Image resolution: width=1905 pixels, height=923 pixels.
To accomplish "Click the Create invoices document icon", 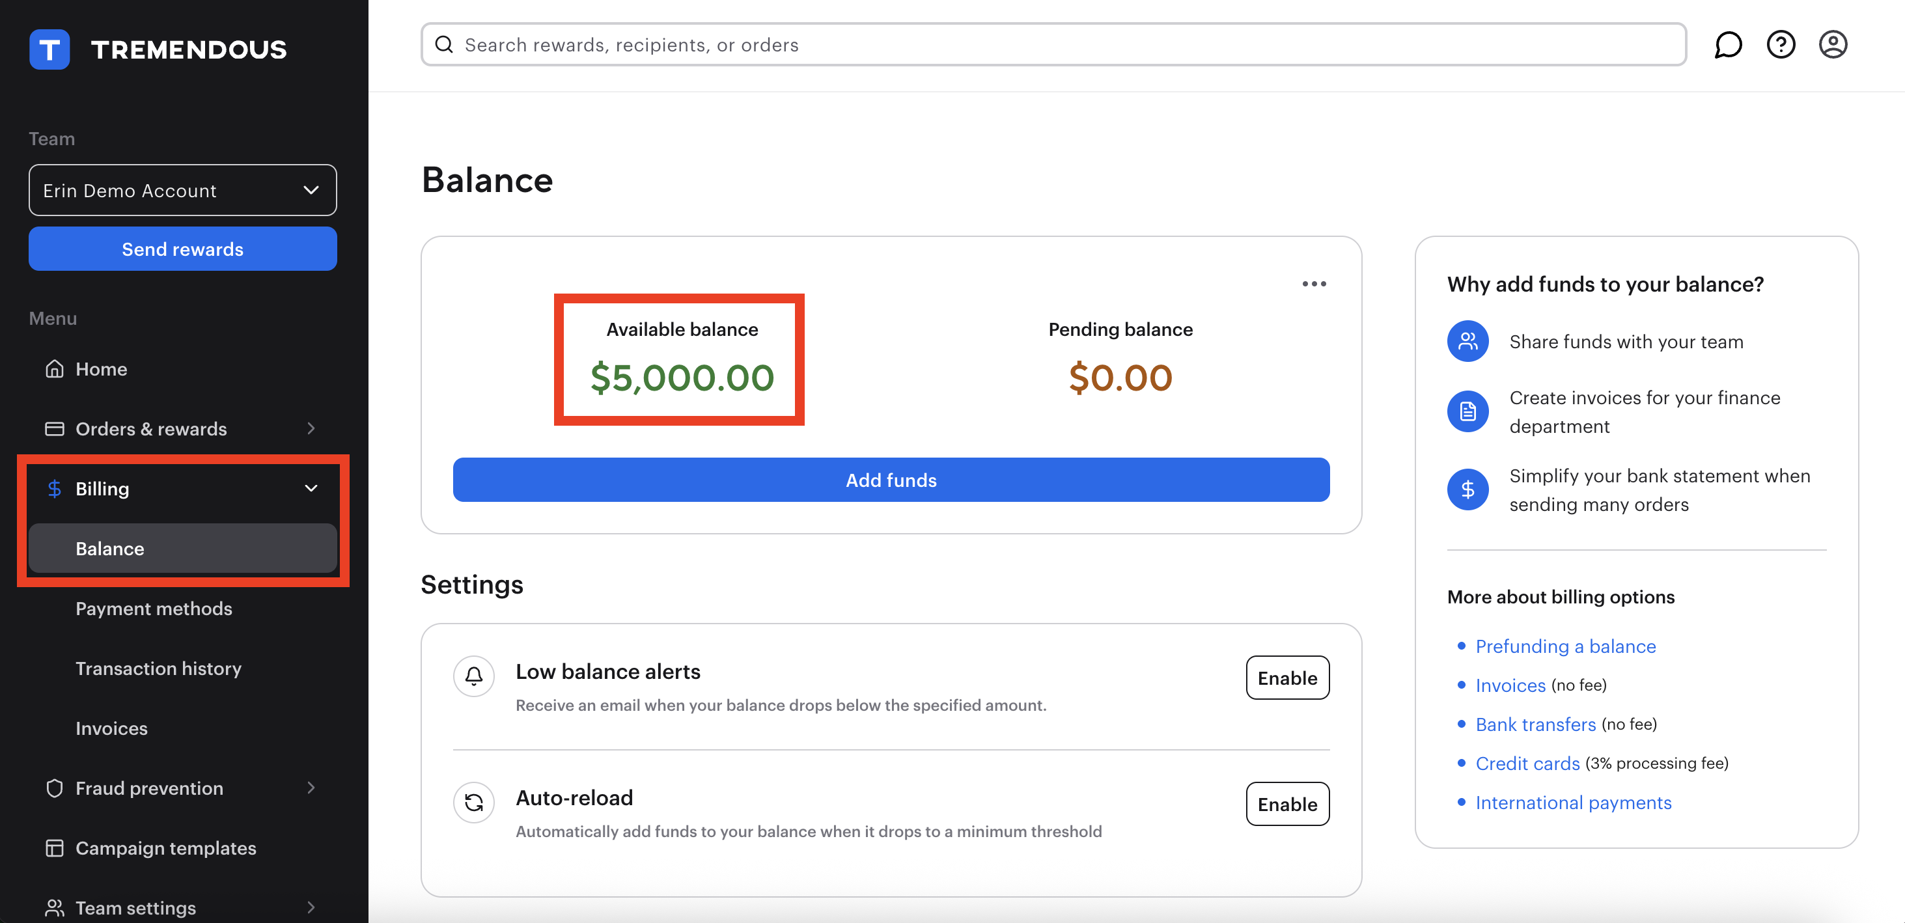I will (1467, 411).
